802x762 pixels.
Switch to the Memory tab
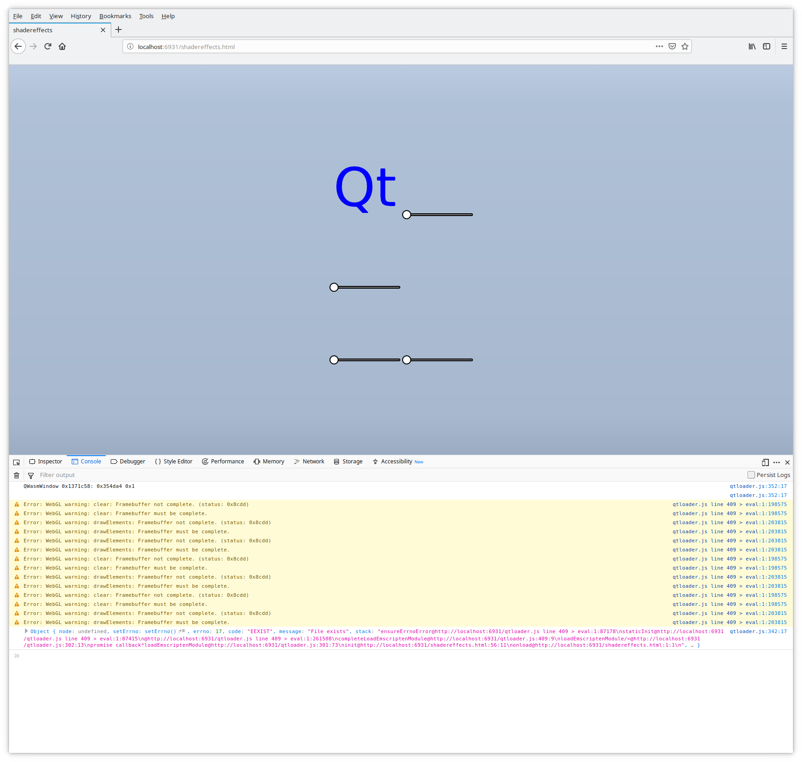coord(269,462)
